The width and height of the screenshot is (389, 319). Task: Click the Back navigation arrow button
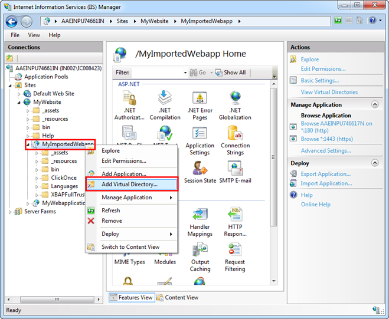12,21
